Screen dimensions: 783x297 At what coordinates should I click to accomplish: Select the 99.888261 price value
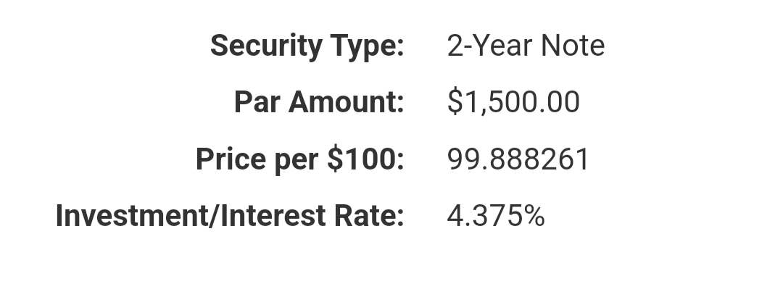tap(518, 159)
